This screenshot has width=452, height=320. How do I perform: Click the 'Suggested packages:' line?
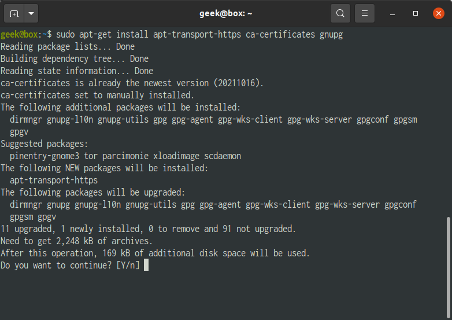coord(44,144)
